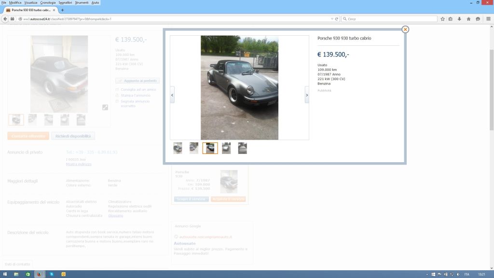Image resolution: width=494 pixels, height=278 pixels.
Task: Bookmark this page with the star icon
Action: (443, 19)
